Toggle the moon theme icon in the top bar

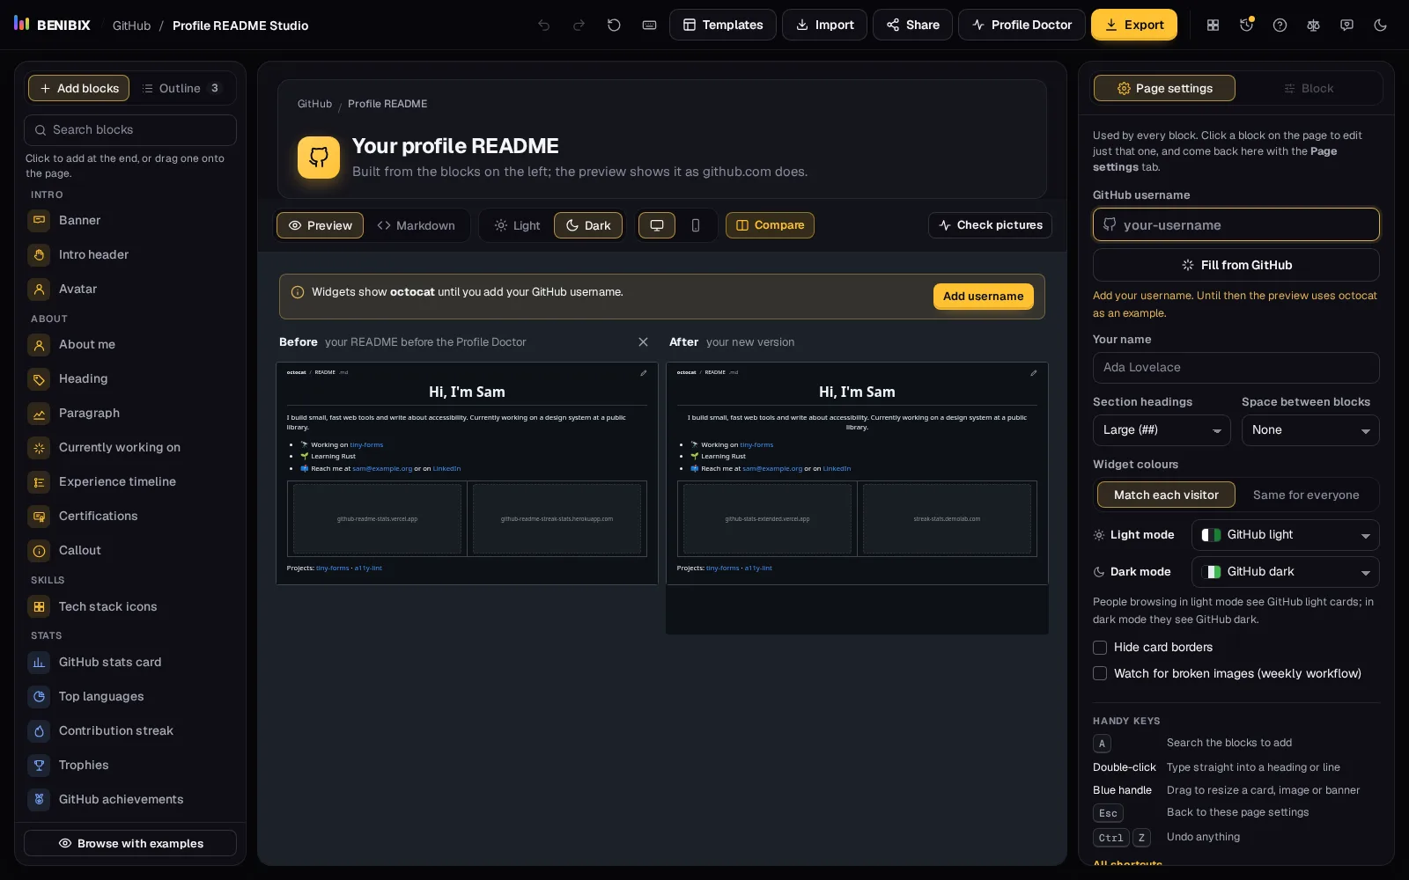(x=1381, y=25)
